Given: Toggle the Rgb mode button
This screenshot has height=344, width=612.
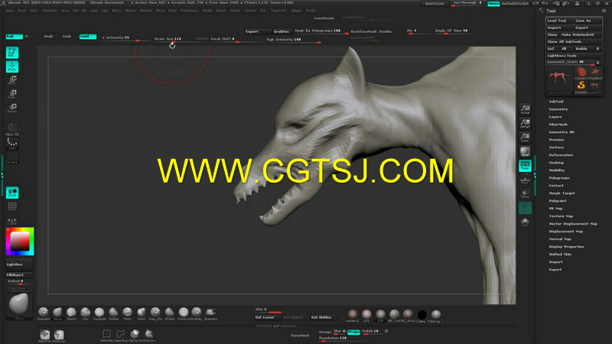Looking at the screenshot, I should 14,36.
